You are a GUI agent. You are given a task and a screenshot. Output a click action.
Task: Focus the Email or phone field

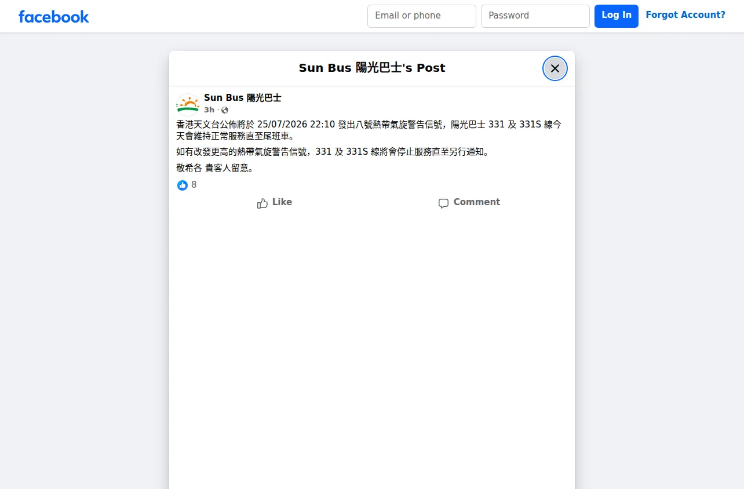[x=422, y=16]
